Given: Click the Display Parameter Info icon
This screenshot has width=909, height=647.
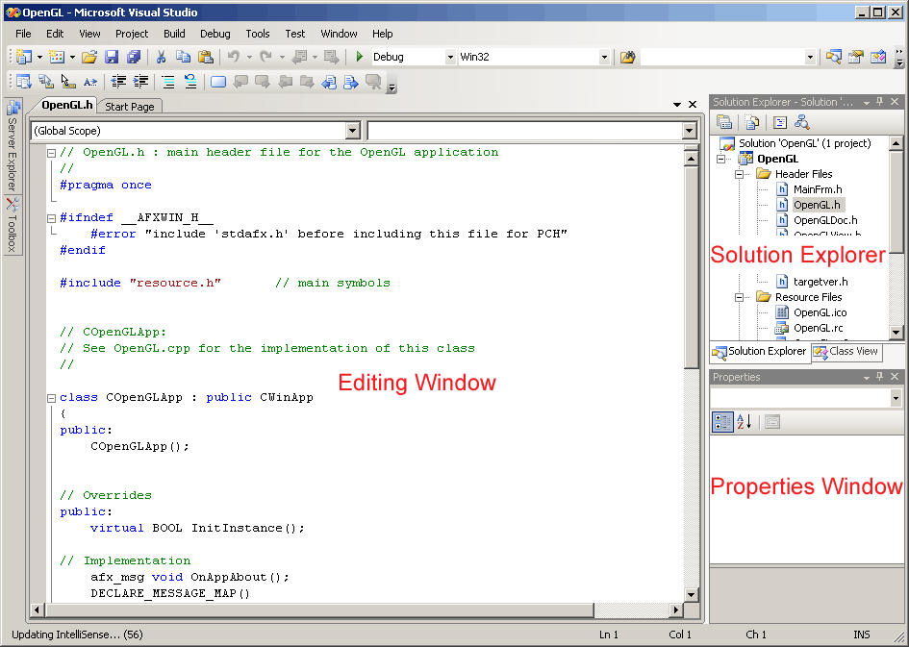Looking at the screenshot, I should point(46,82).
